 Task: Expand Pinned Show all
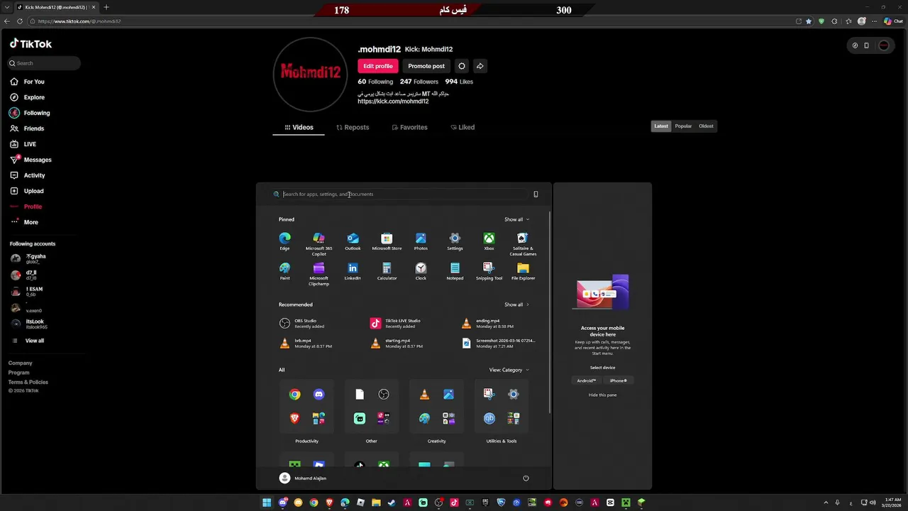(516, 219)
